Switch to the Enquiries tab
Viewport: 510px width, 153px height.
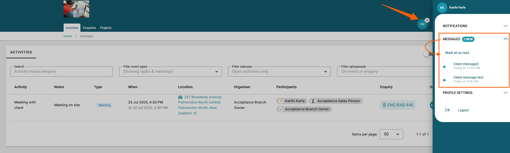[x=89, y=28]
